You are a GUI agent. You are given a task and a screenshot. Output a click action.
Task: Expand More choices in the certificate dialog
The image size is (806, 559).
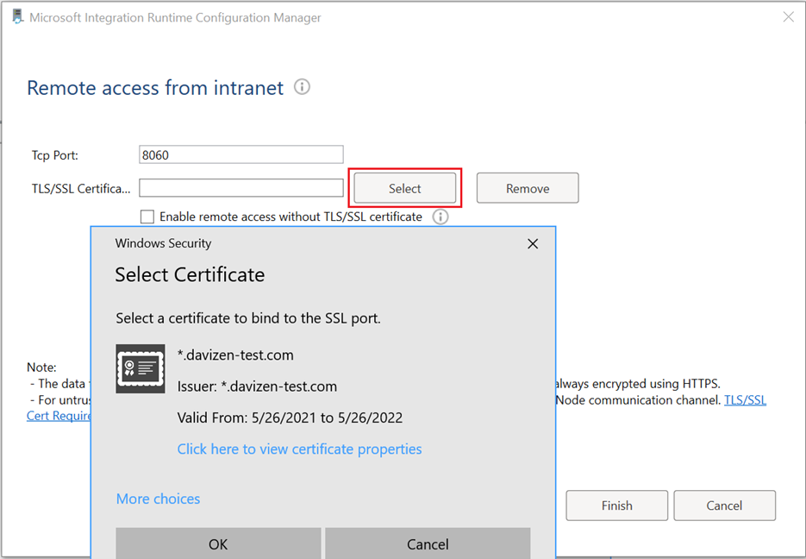coord(158,499)
